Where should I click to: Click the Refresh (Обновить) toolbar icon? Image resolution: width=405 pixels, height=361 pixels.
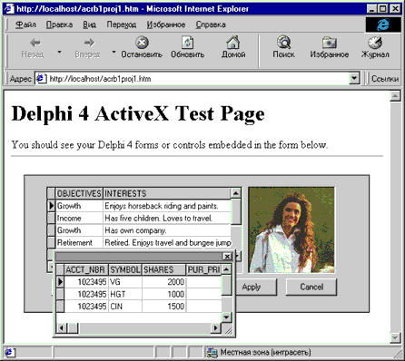187,43
